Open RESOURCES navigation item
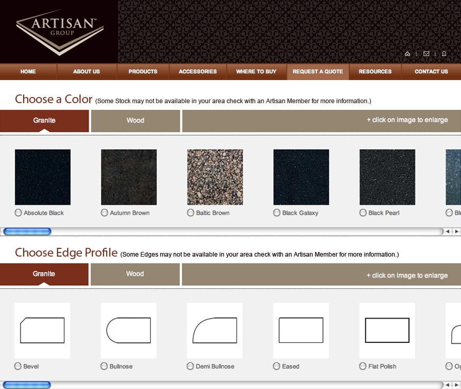461x389 pixels. [375, 71]
